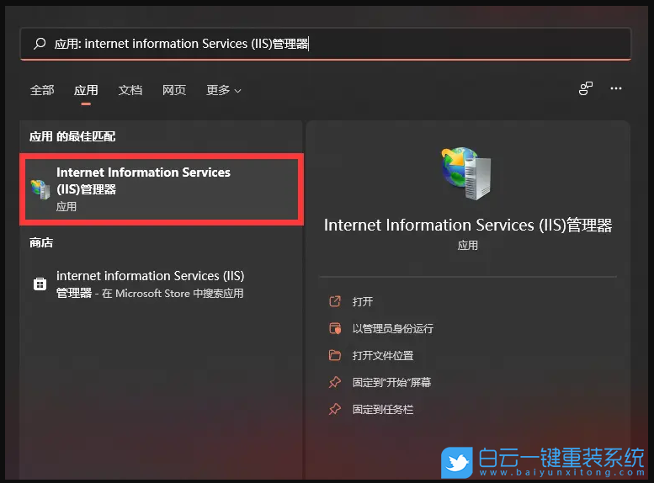
Task: Click the search magnifier icon
Action: (x=40, y=44)
